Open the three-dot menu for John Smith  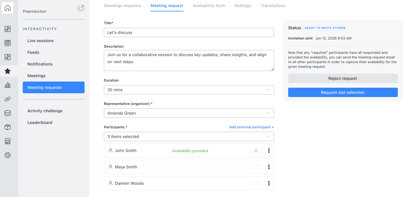[269, 151]
